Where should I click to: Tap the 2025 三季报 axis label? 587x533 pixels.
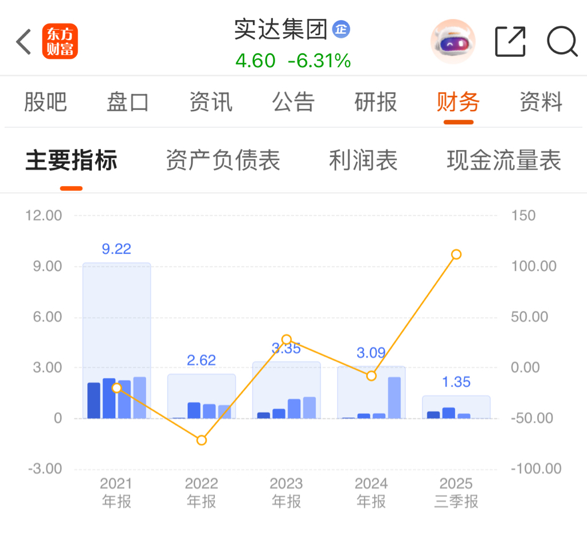tap(456, 492)
